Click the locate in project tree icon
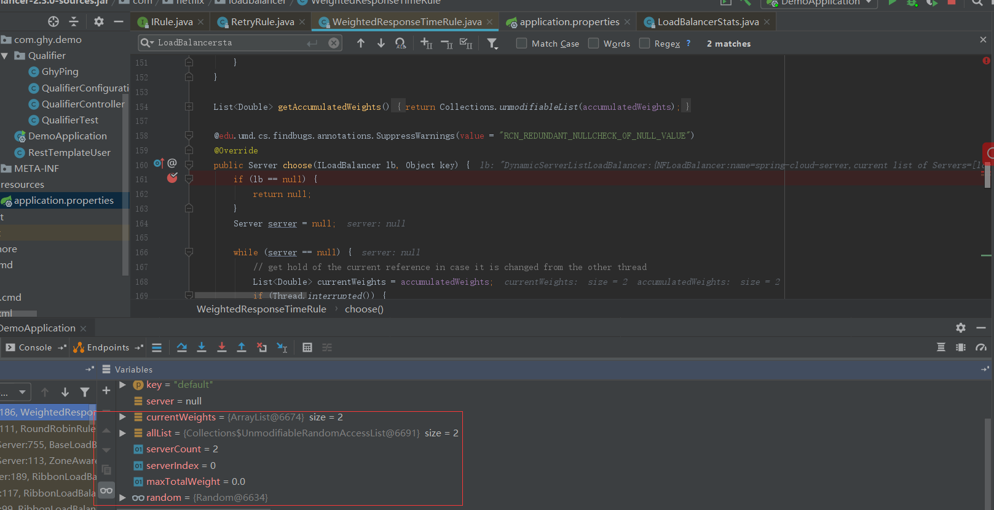 tap(53, 21)
